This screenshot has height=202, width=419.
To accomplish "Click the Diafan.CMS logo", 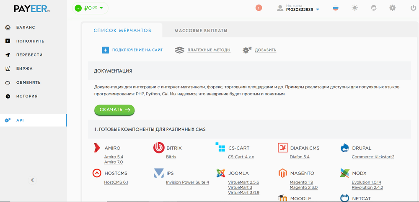I will tap(283, 148).
